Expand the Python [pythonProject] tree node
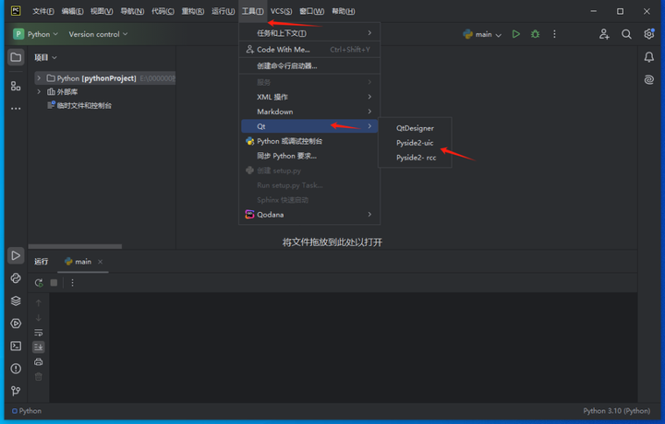 39,78
